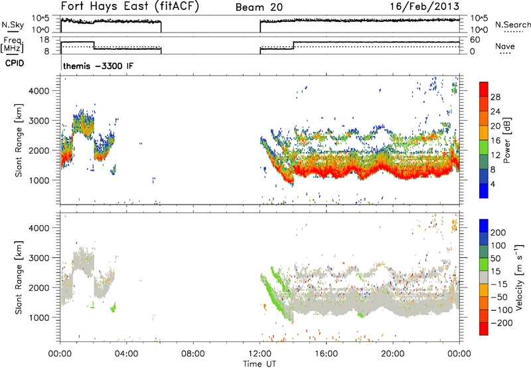Viewport: 531px width, 368px height.
Task: Click the "24" label on the Power colorbar
Action: [495, 112]
